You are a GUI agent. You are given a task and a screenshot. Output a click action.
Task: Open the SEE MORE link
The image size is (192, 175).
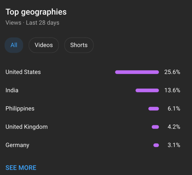[21, 168]
